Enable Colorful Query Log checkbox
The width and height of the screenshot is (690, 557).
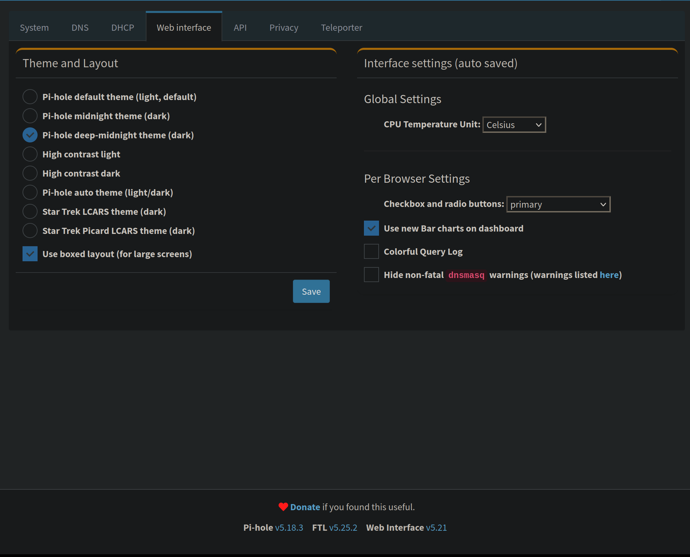(371, 252)
